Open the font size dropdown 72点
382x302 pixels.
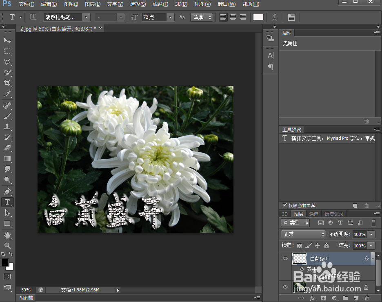170,17
